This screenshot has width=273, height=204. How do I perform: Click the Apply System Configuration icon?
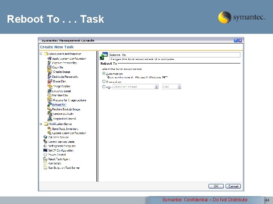coord(49,58)
